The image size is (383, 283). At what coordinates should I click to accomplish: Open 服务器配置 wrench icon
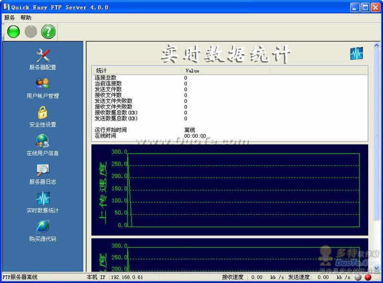(x=43, y=55)
